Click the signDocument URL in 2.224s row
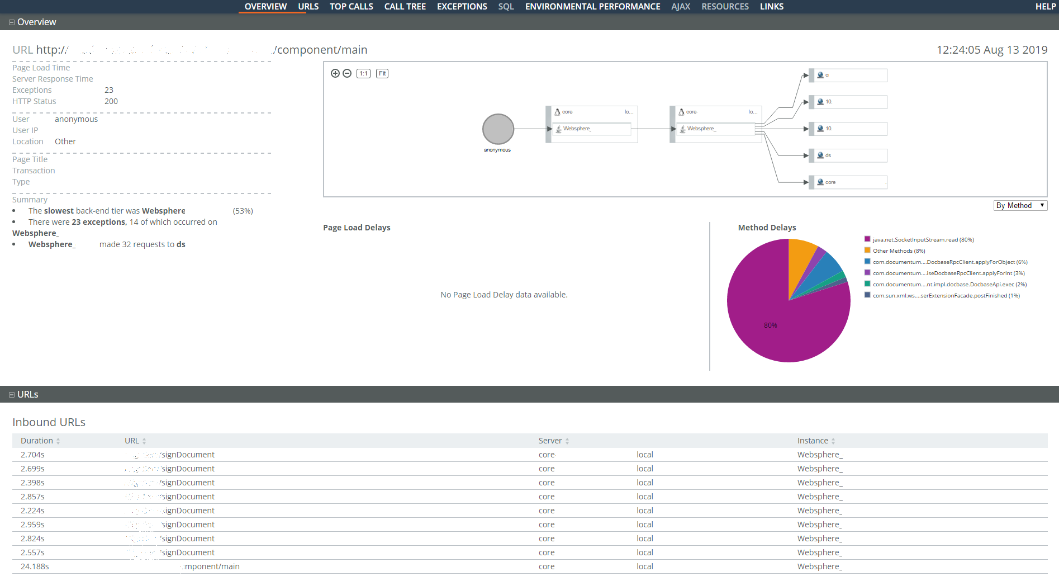The width and height of the screenshot is (1059, 581). point(188,511)
